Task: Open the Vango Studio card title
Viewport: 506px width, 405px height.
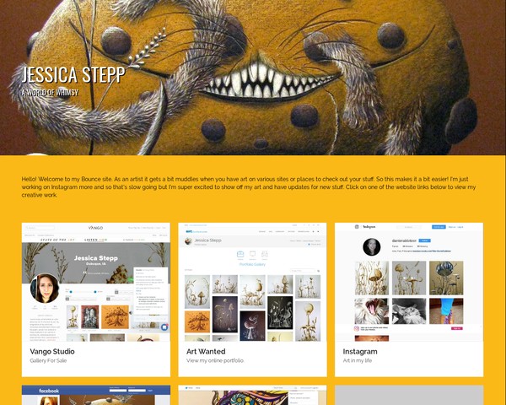Action: click(52, 351)
